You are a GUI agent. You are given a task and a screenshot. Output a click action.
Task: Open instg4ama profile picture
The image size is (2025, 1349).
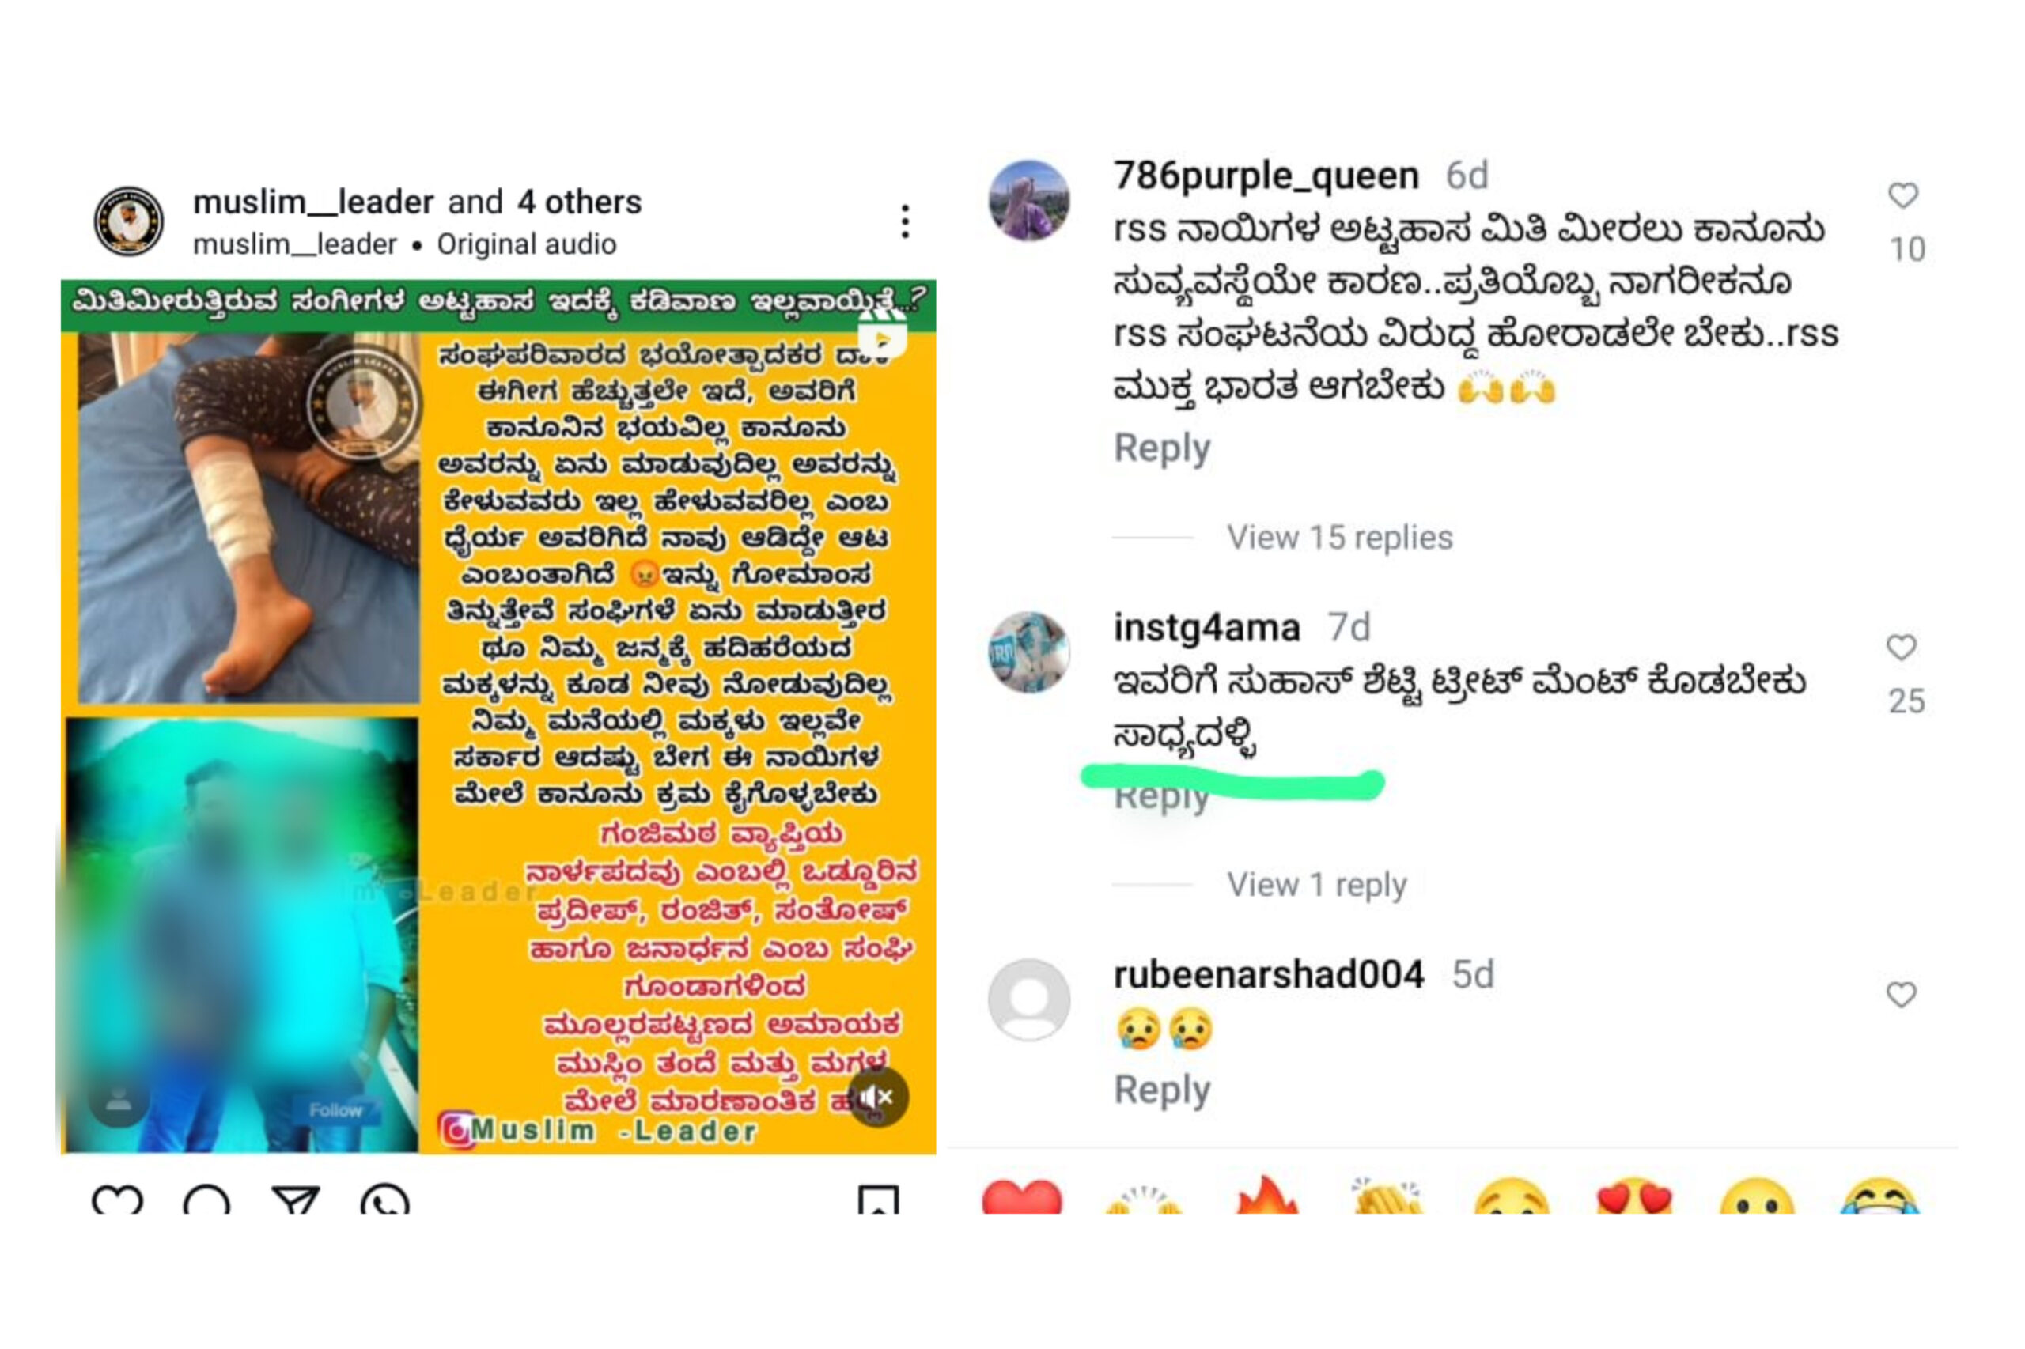point(1028,652)
